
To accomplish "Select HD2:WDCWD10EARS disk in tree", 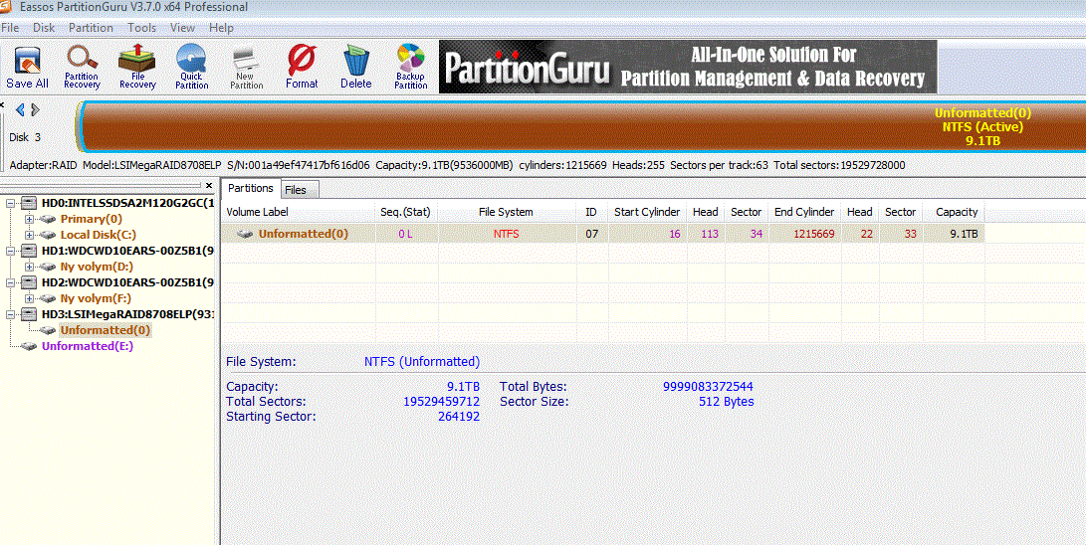I will click(x=127, y=282).
